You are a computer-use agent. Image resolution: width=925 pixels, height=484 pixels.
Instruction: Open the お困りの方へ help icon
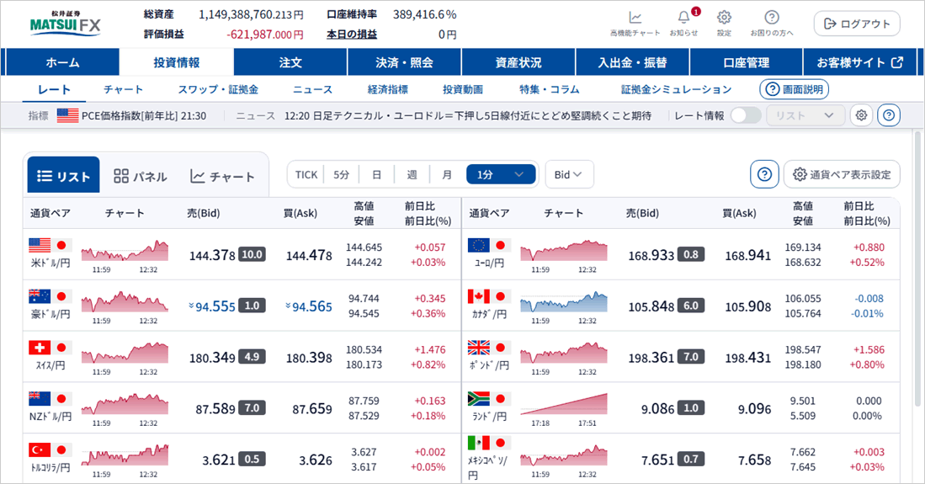click(772, 24)
